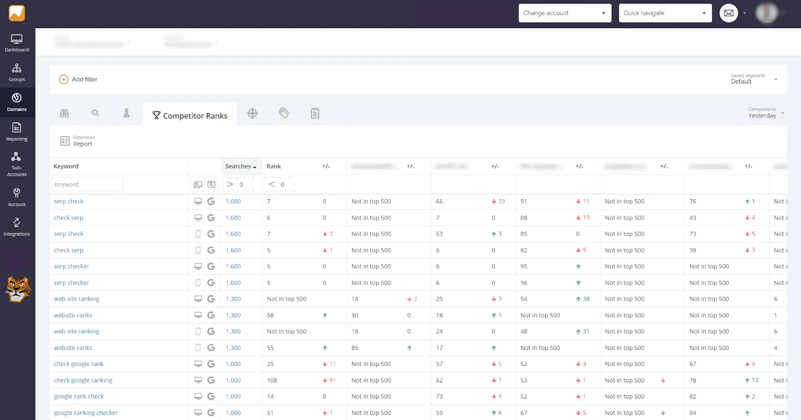Toggle the Searches greater-than comparison operator

click(x=230, y=185)
